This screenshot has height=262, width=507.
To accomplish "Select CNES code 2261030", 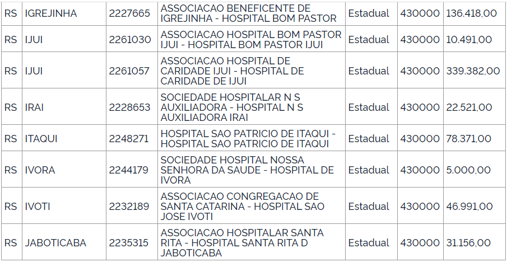I will click(130, 40).
